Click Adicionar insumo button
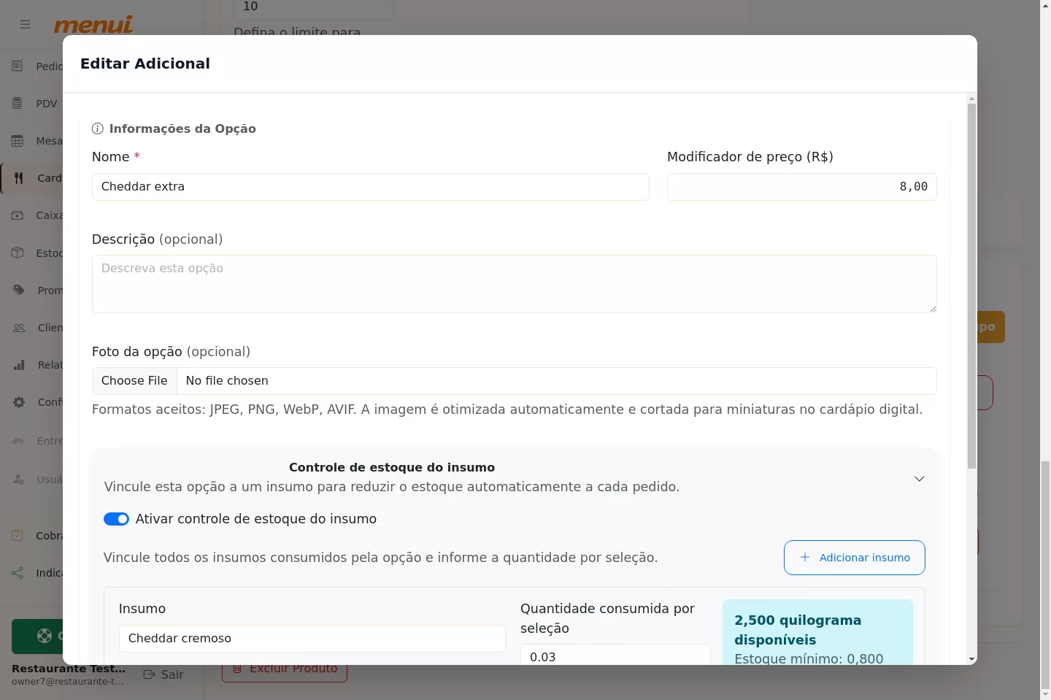The image size is (1051, 700). 855,558
